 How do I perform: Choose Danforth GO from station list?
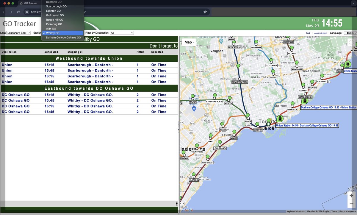coord(54,2)
